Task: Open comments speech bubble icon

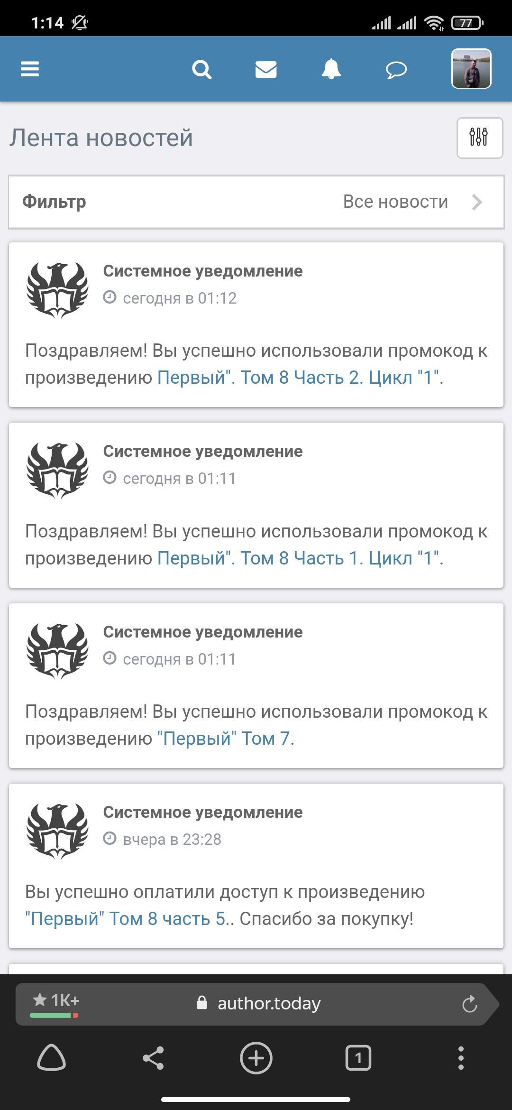Action: pyautogui.click(x=396, y=70)
